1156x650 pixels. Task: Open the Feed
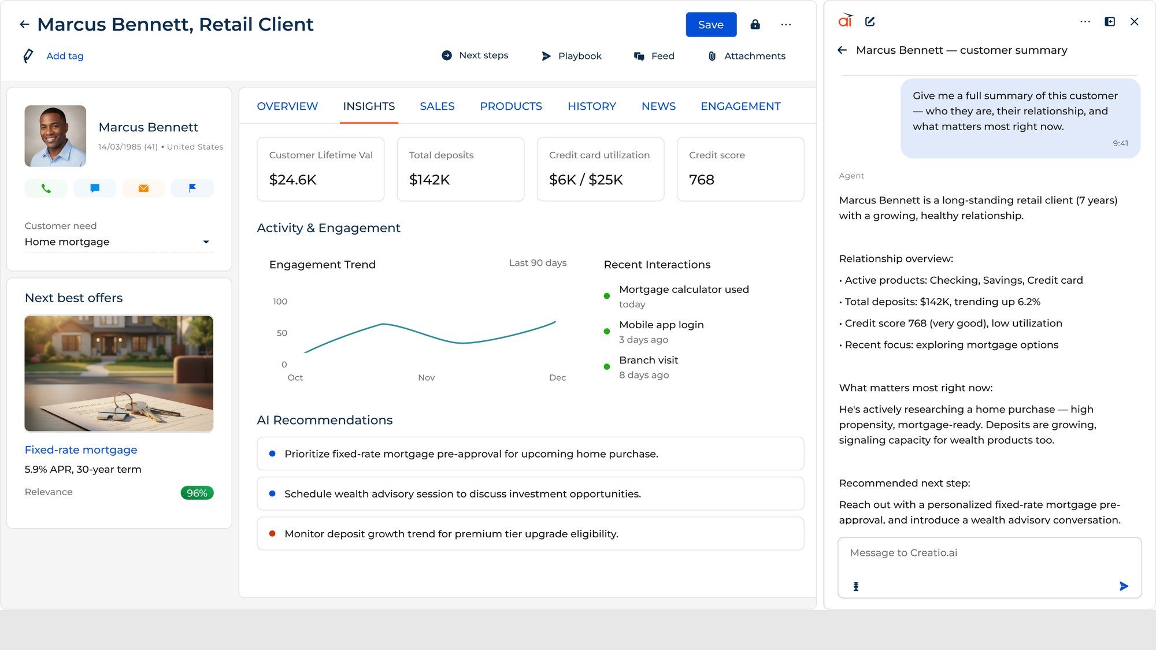(654, 56)
